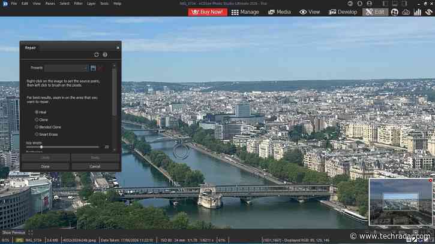435x244 pixels.
Task: Switch to View mode
Action: click(310, 12)
